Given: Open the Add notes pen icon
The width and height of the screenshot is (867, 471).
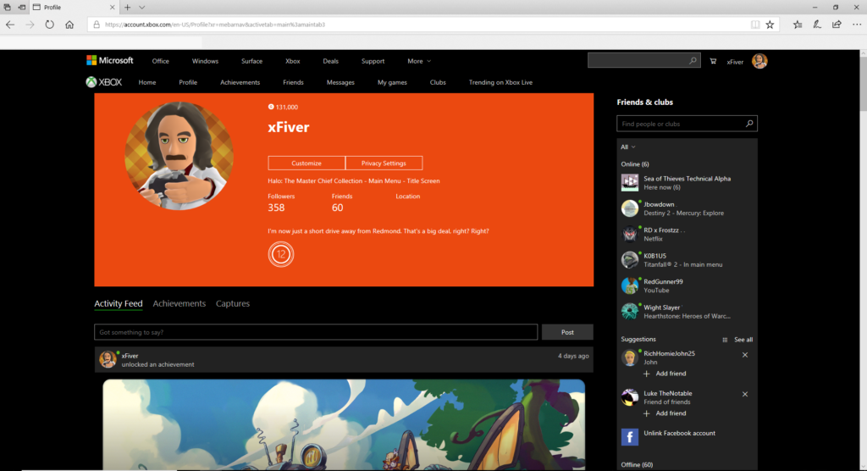Looking at the screenshot, I should tap(815, 25).
